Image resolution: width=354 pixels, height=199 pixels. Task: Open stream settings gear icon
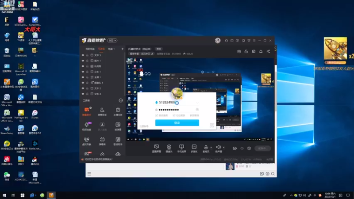tap(249, 148)
